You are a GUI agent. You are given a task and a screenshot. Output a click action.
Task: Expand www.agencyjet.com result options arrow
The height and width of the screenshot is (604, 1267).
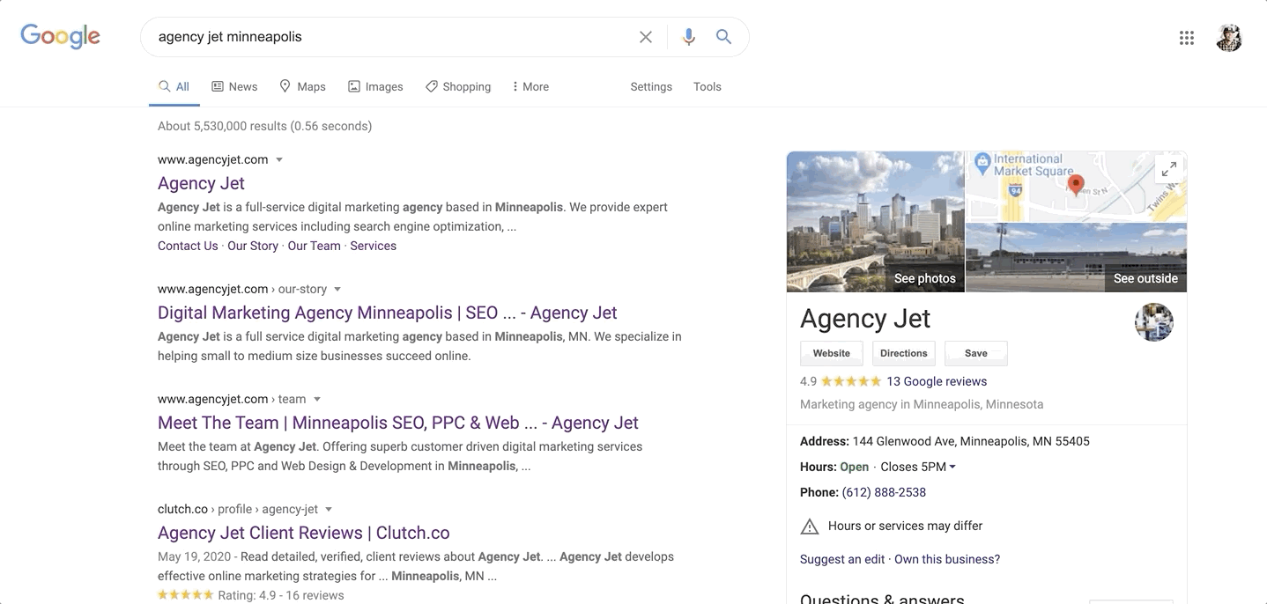[x=279, y=160]
